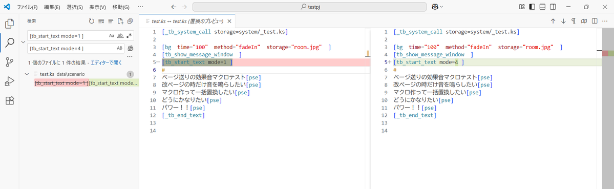The height and width of the screenshot is (189, 614).
Task: Open the Customize Layout button
Action: (x=522, y=7)
